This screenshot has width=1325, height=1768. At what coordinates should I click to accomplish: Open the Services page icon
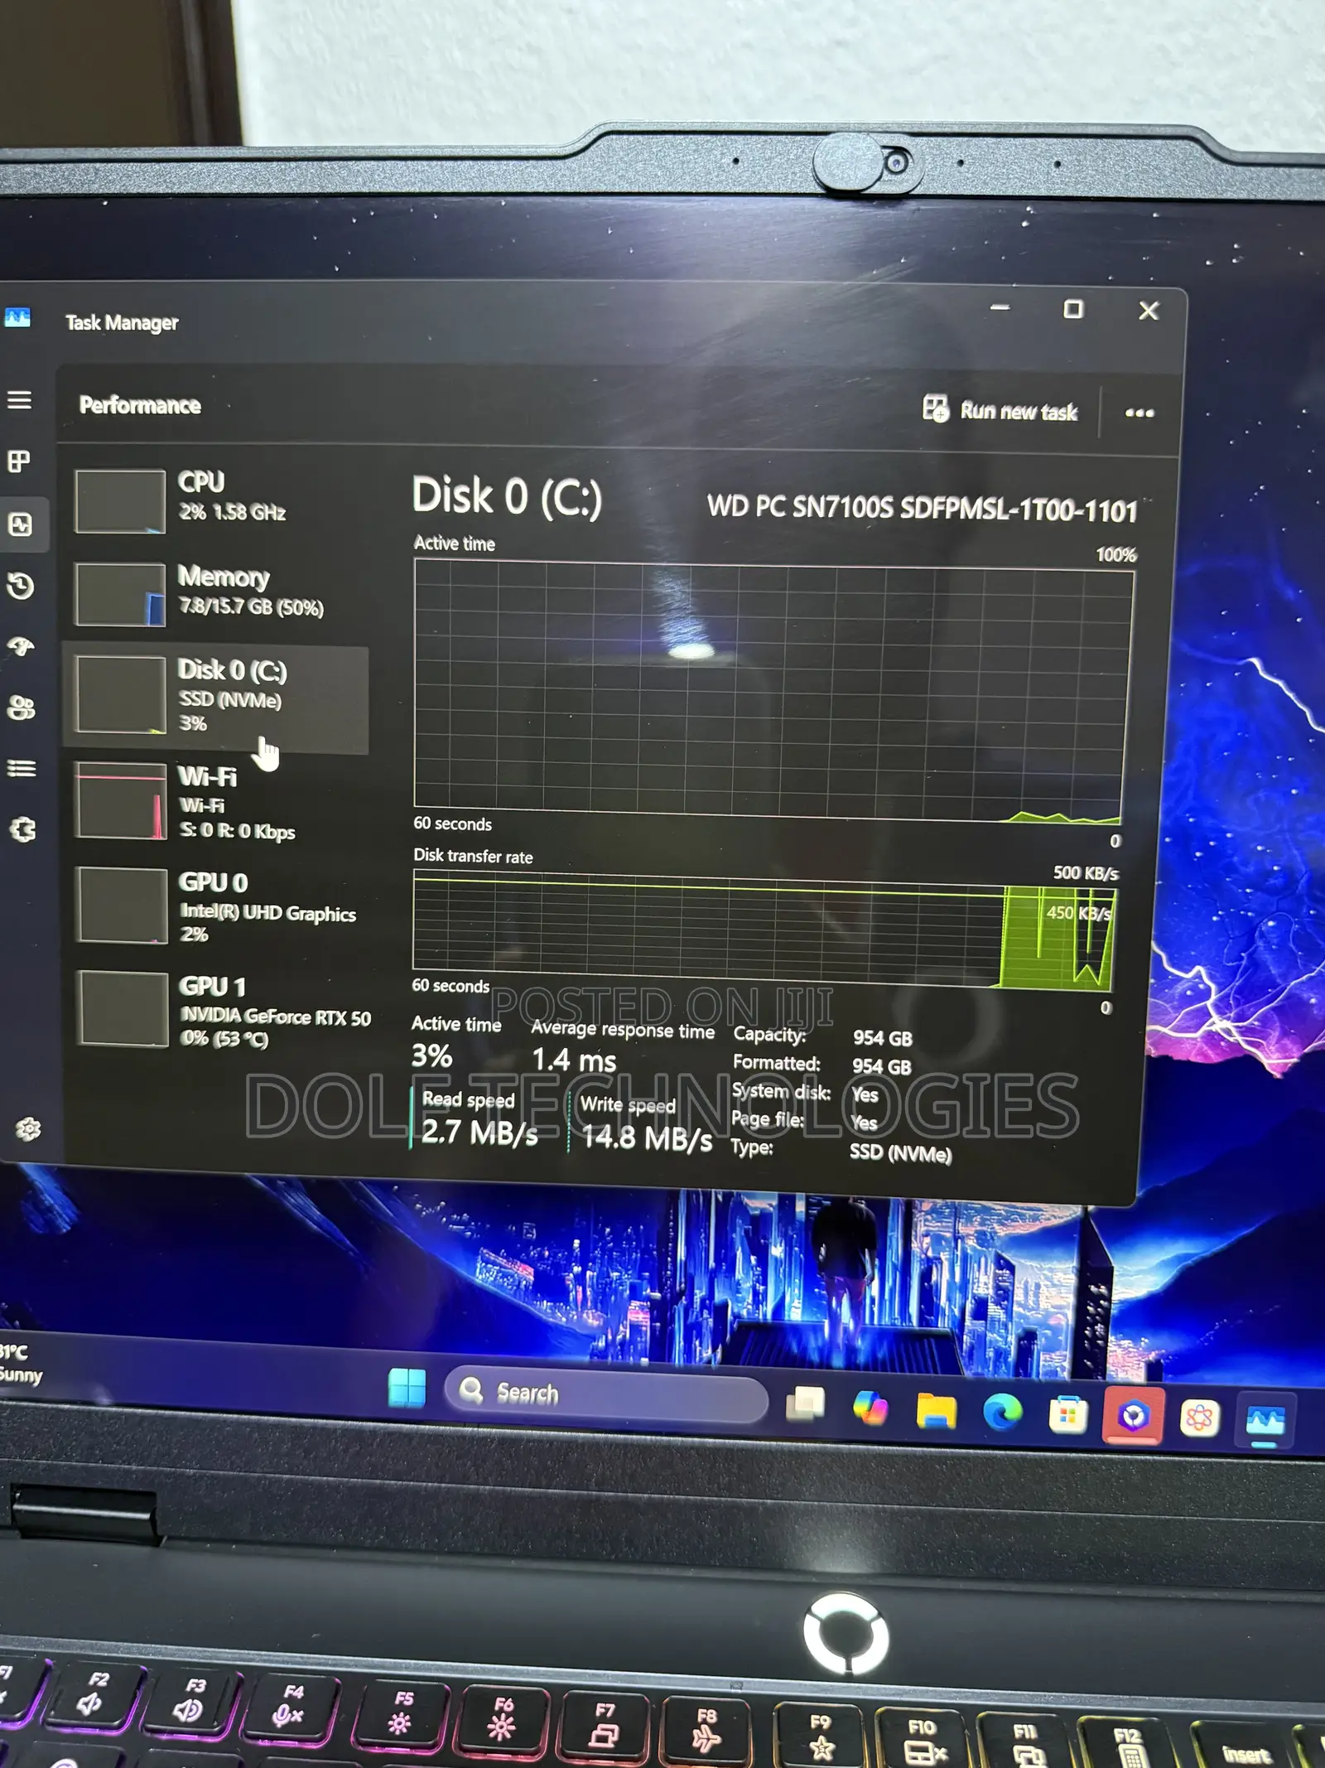click(x=23, y=829)
